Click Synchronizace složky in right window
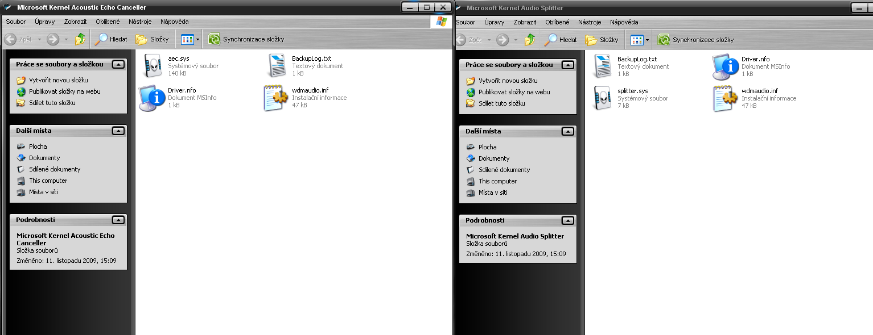 click(695, 40)
